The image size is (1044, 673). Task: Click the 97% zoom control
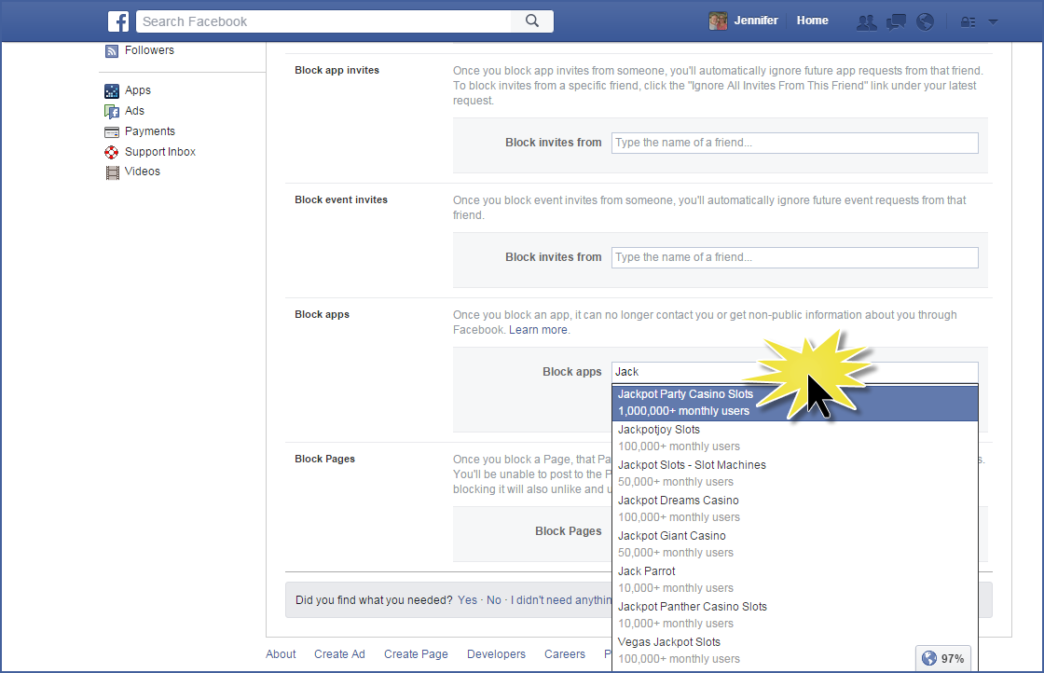(x=942, y=658)
